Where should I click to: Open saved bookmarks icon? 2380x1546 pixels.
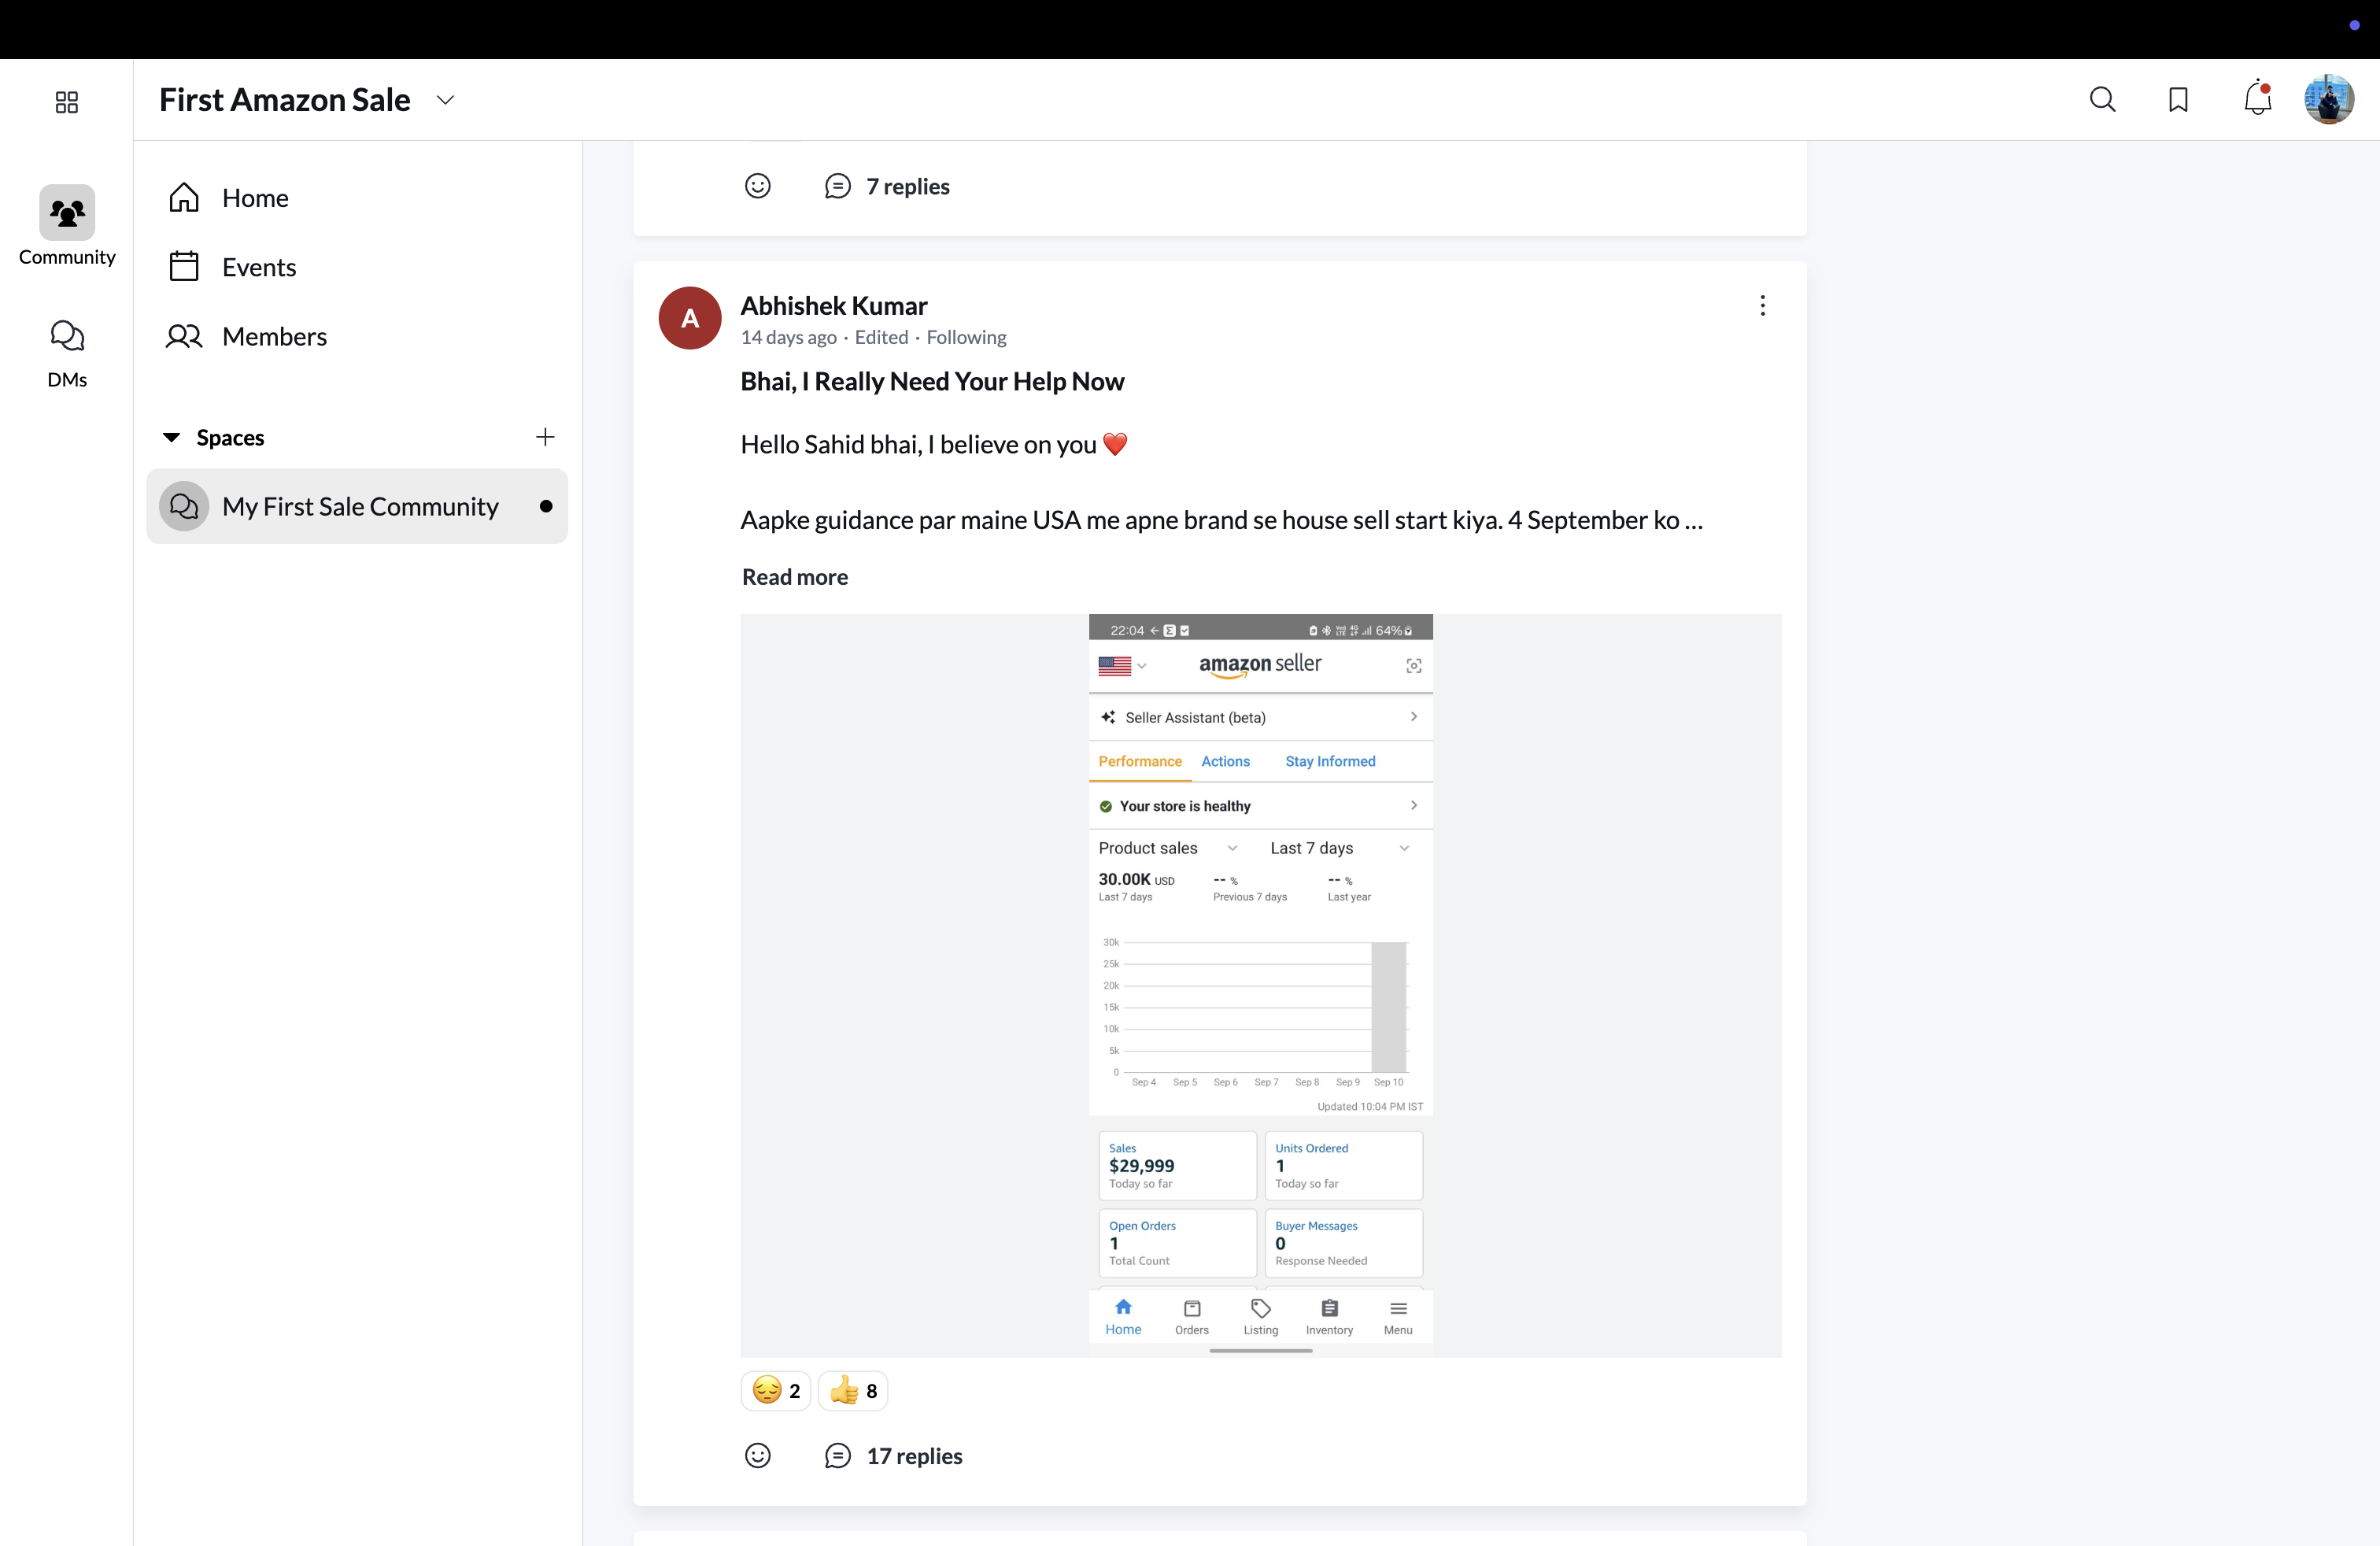click(x=2178, y=99)
